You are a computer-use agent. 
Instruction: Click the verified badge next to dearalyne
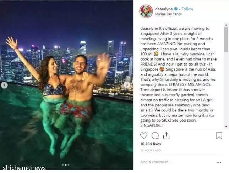click(176, 9)
